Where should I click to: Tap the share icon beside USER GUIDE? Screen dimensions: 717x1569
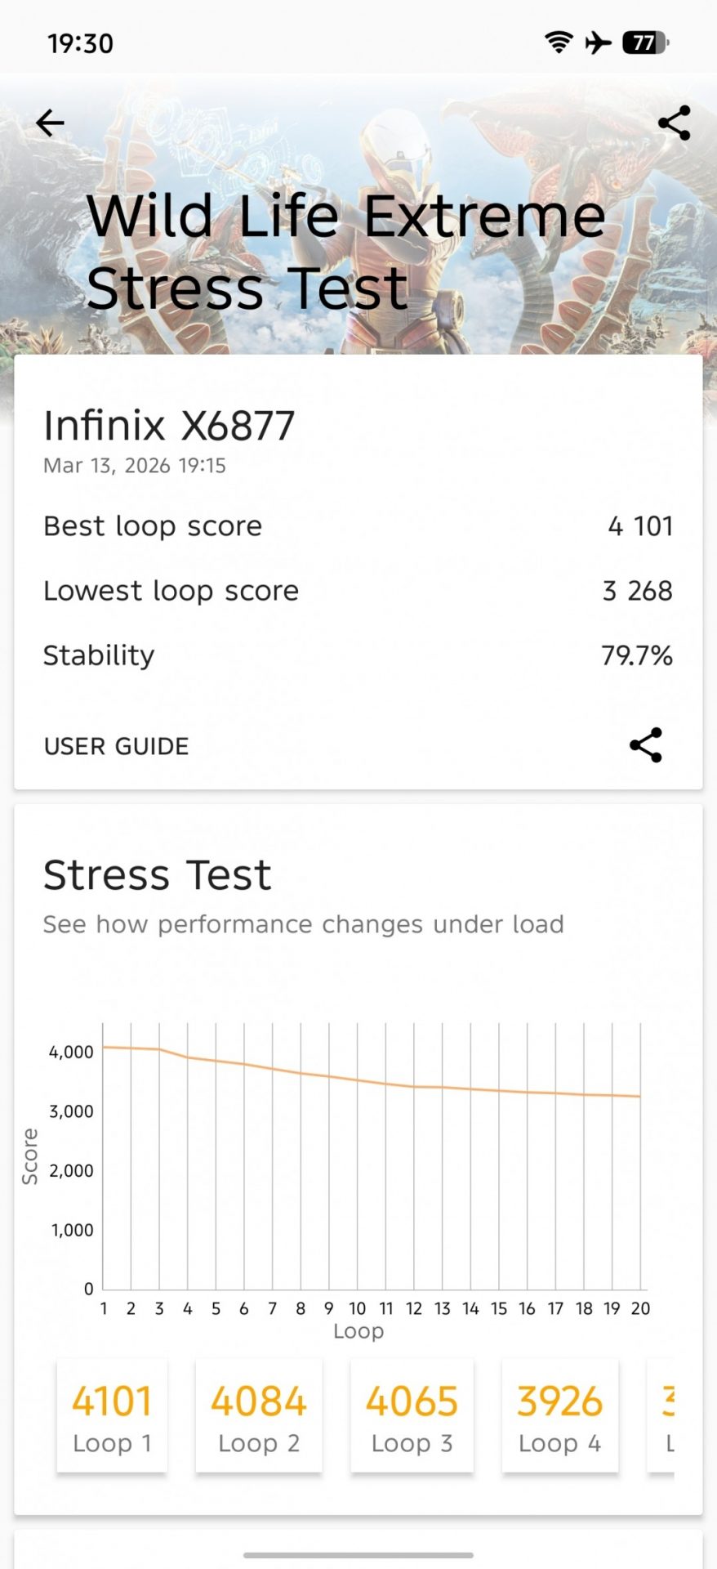pos(645,745)
